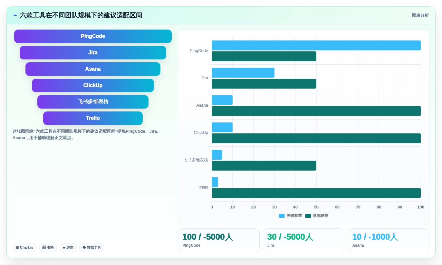The image size is (442, 265).
Task: Click PingCode's dark green 落地难度 bar
Action: pos(264,56)
